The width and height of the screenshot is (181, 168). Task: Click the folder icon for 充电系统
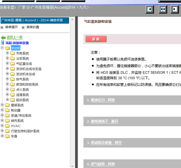tap(12, 53)
